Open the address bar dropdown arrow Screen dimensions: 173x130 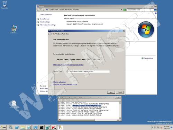(x=121, y=10)
